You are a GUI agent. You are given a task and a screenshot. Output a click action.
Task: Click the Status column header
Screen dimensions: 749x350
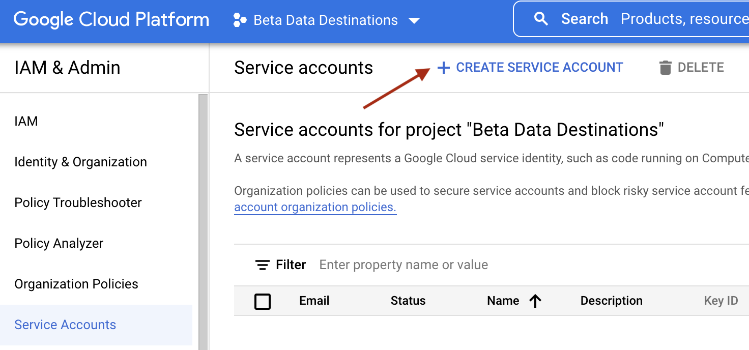(x=408, y=301)
